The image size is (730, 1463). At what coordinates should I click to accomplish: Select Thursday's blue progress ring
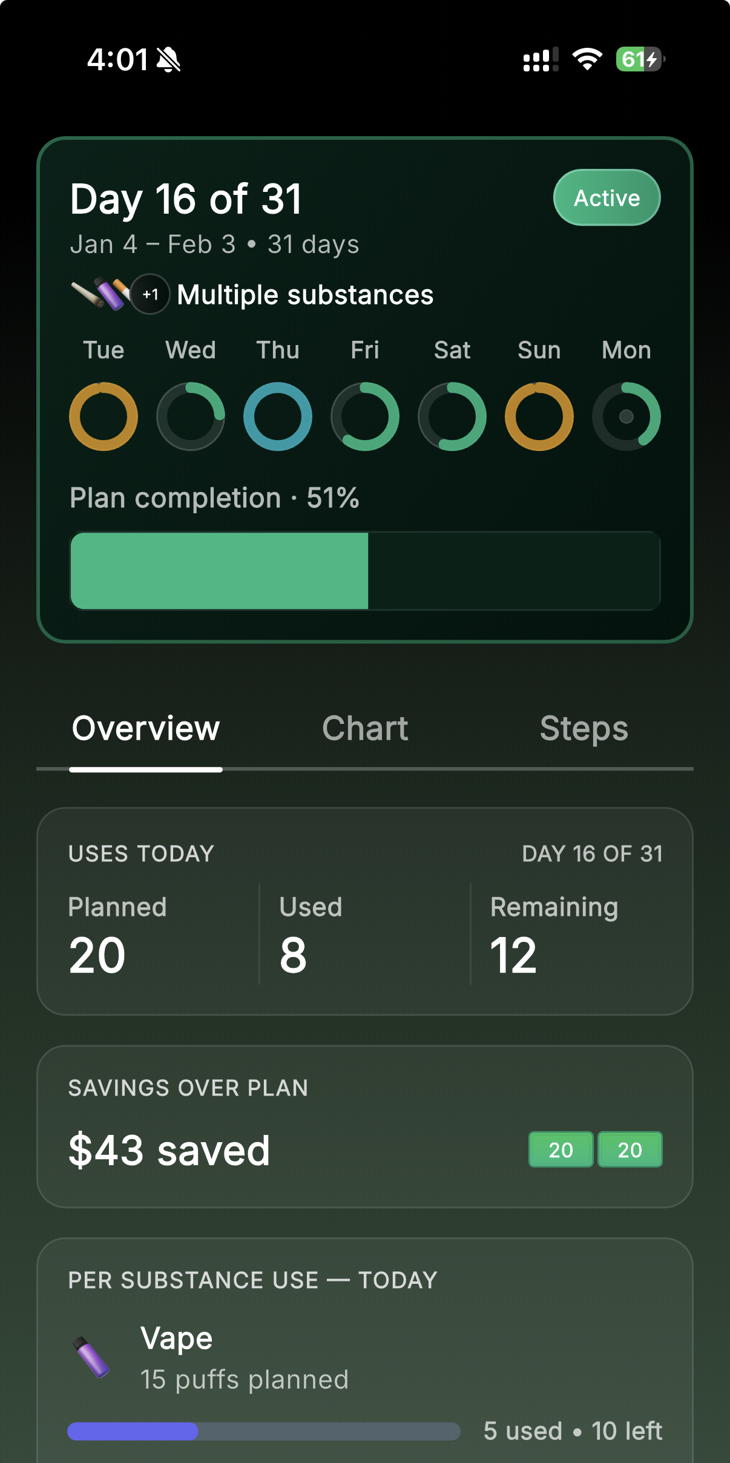278,416
